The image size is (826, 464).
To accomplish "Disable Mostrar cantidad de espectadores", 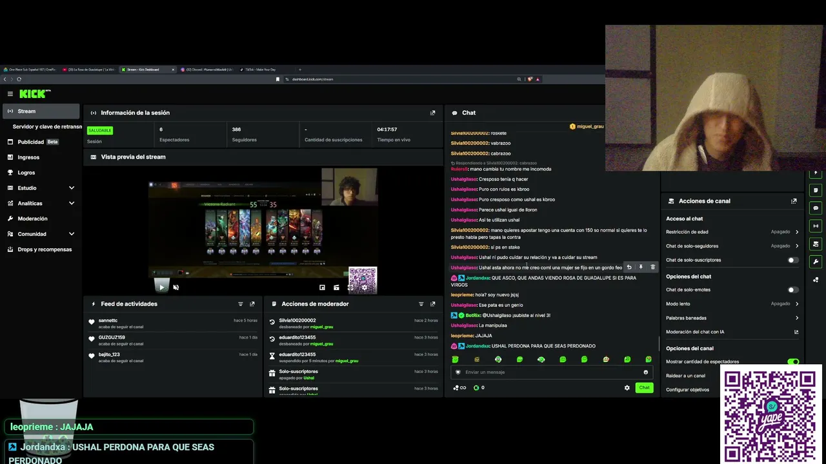I will pyautogui.click(x=793, y=362).
